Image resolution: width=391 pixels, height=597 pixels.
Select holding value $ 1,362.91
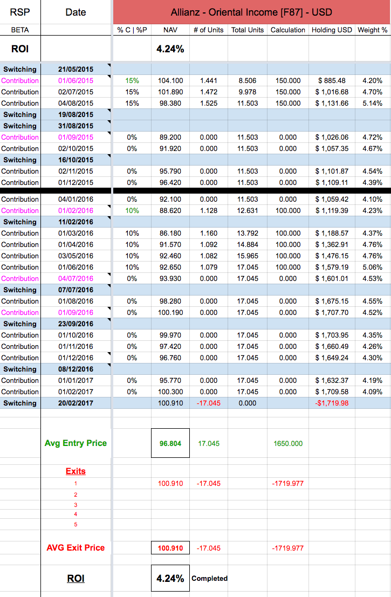[x=332, y=244]
